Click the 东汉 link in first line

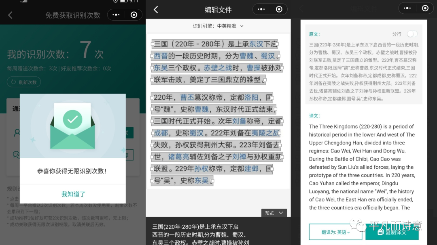(x=256, y=44)
